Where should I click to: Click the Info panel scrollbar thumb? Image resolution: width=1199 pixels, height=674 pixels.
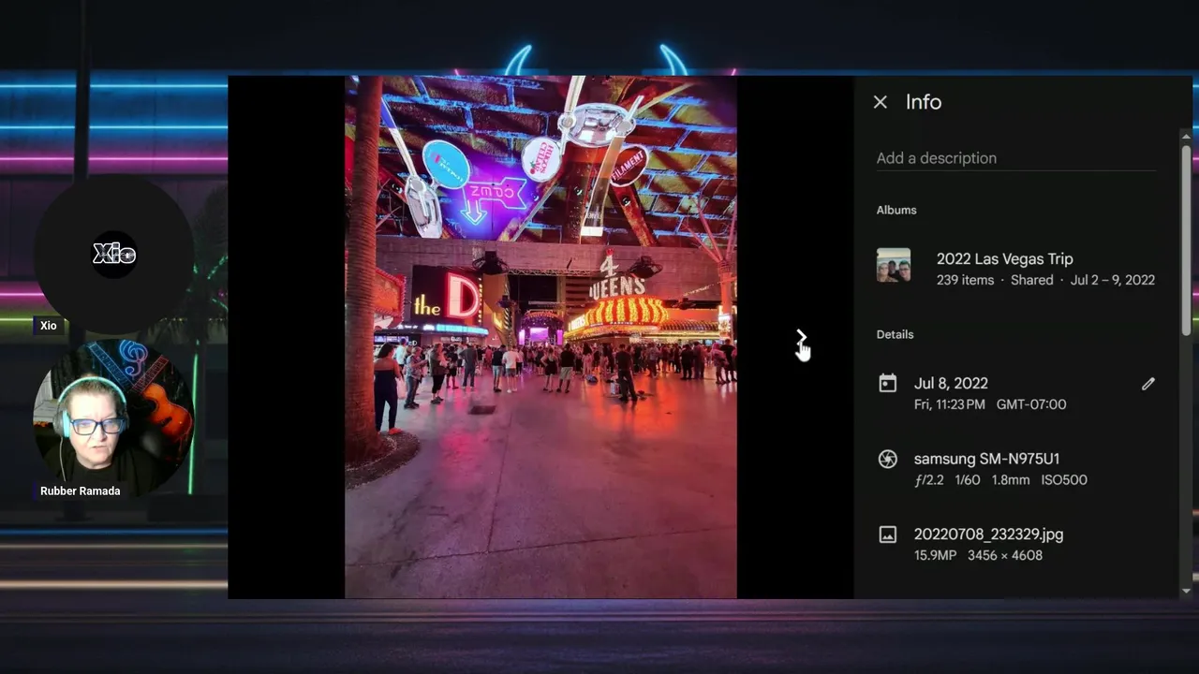(x=1186, y=239)
